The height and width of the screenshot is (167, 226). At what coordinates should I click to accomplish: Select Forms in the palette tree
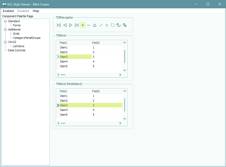pyautogui.click(x=17, y=25)
